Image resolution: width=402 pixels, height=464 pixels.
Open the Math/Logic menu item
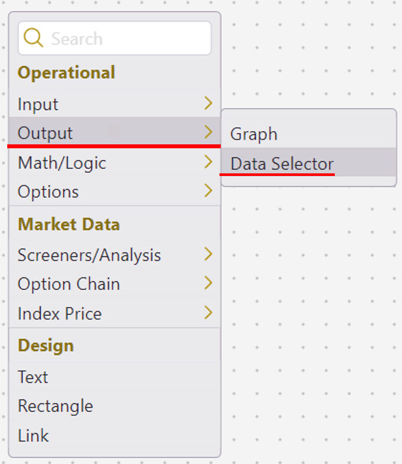[x=62, y=163]
